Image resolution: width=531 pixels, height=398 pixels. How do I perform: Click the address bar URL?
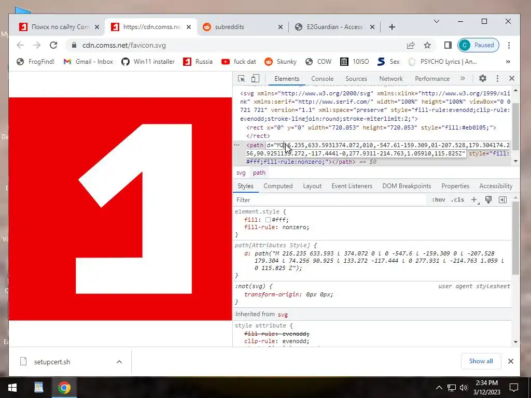point(124,46)
